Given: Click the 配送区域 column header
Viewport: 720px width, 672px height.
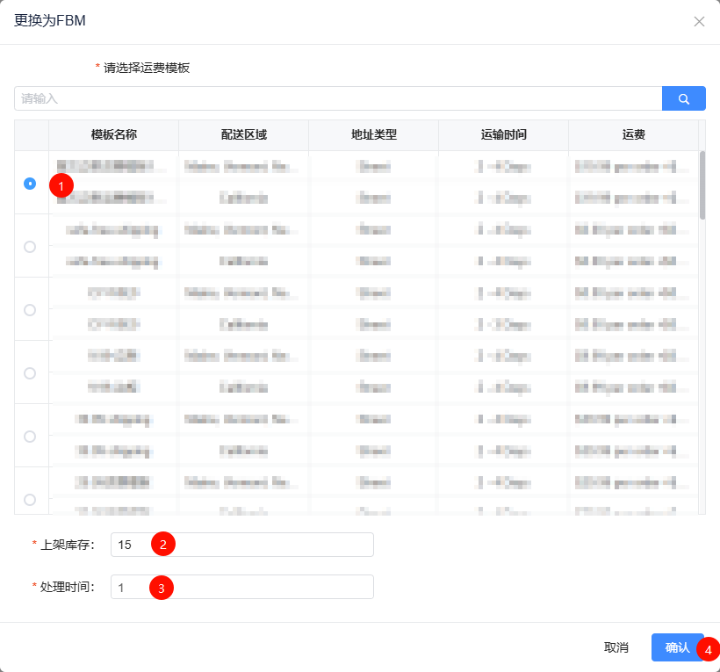Looking at the screenshot, I should (243, 135).
